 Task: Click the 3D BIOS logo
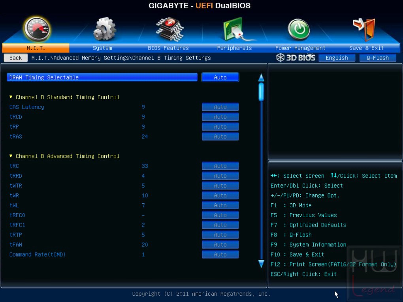click(296, 58)
